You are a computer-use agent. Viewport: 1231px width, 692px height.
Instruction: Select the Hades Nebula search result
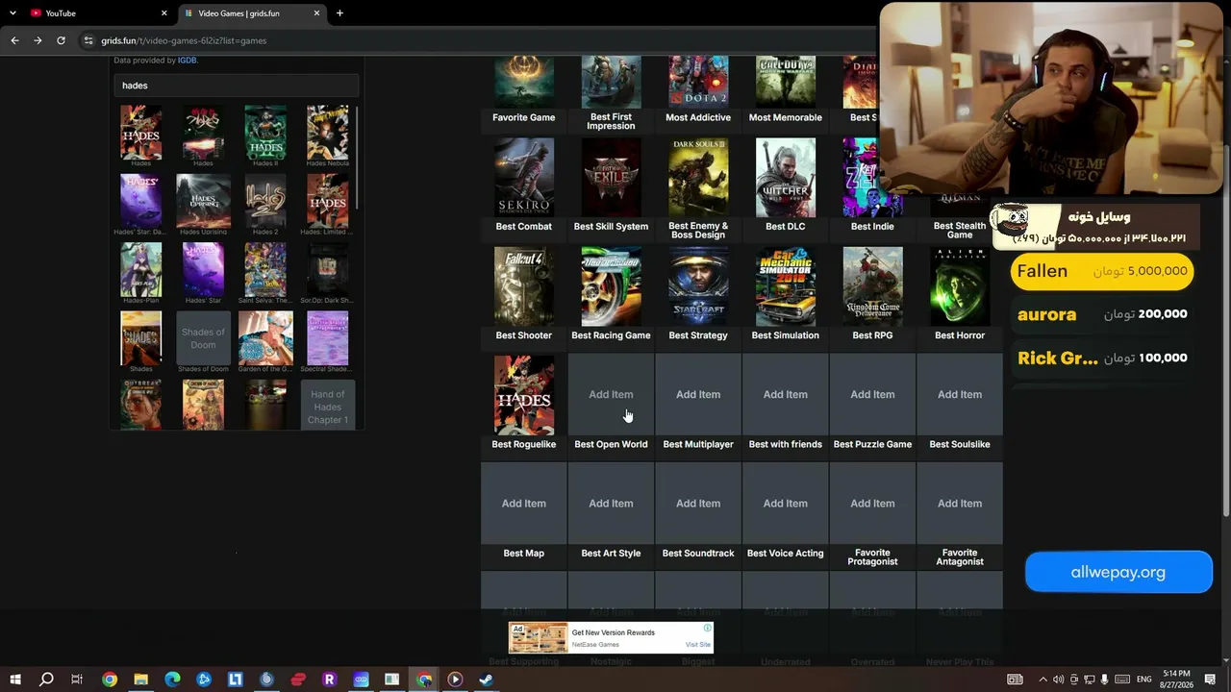[x=328, y=132]
